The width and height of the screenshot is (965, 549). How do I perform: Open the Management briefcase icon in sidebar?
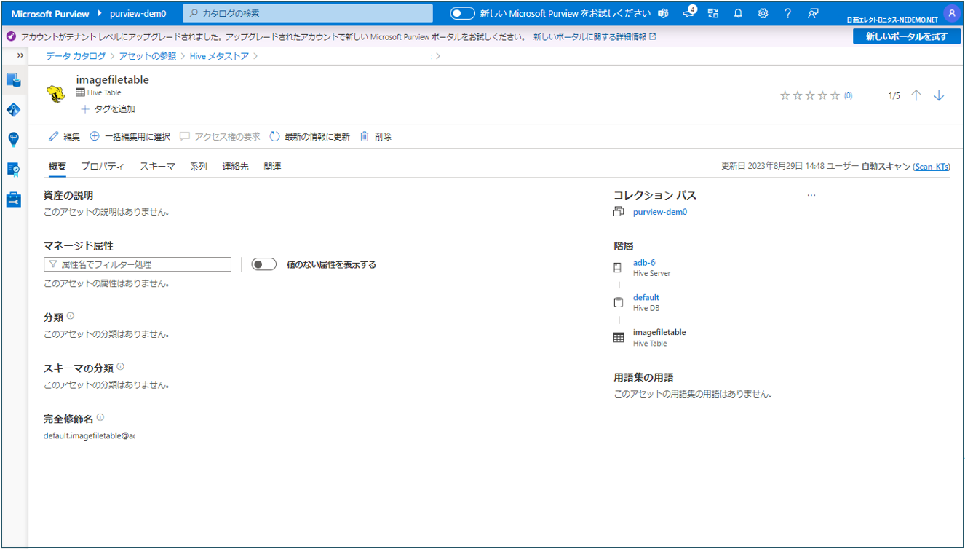tap(13, 199)
